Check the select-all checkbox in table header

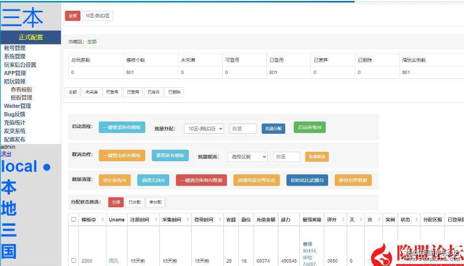tap(74, 219)
